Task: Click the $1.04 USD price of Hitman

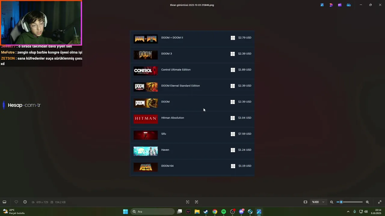Action: [245, 118]
